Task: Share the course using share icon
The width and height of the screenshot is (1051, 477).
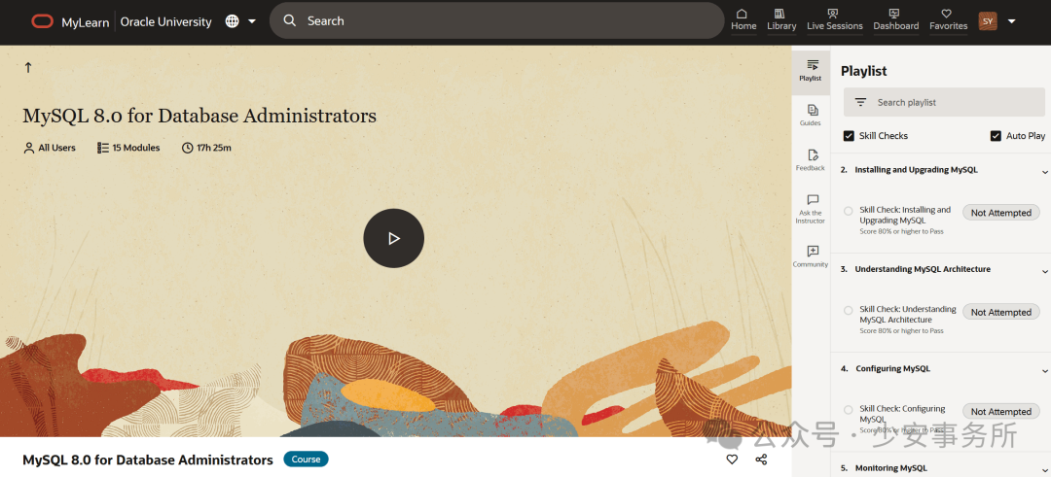Action: [x=761, y=460]
